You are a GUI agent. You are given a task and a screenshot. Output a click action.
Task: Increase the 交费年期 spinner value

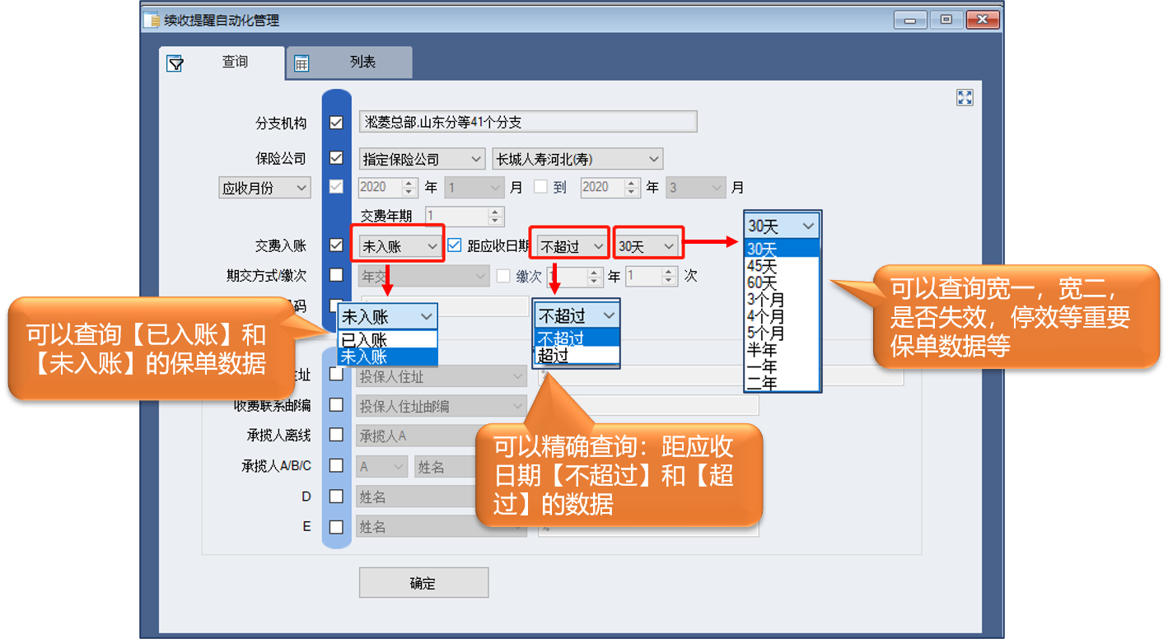[x=495, y=212]
